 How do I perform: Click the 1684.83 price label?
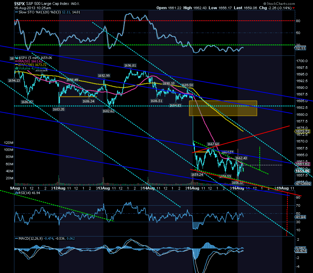tap(175, 105)
